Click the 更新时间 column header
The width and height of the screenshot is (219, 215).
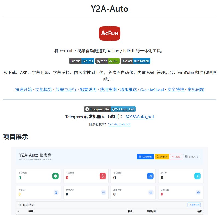click(151, 211)
